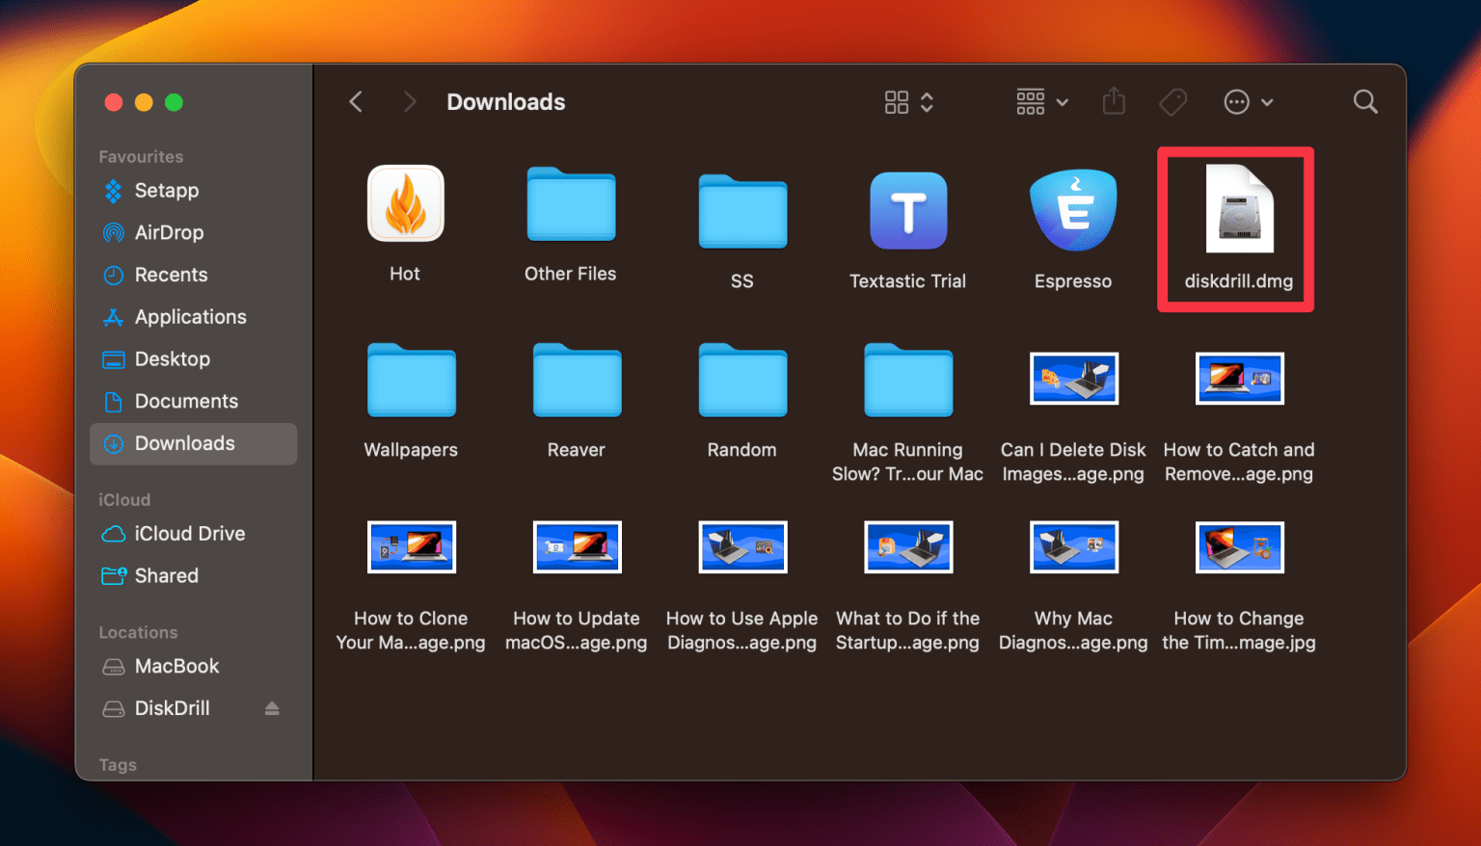Open Recents from the Favourites section
The width and height of the screenshot is (1481, 846).
coord(172,275)
